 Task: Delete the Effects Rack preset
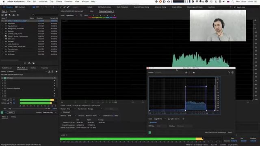[x=52, y=71]
